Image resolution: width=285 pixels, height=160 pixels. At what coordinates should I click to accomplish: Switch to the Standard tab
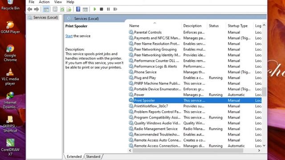point(93,156)
